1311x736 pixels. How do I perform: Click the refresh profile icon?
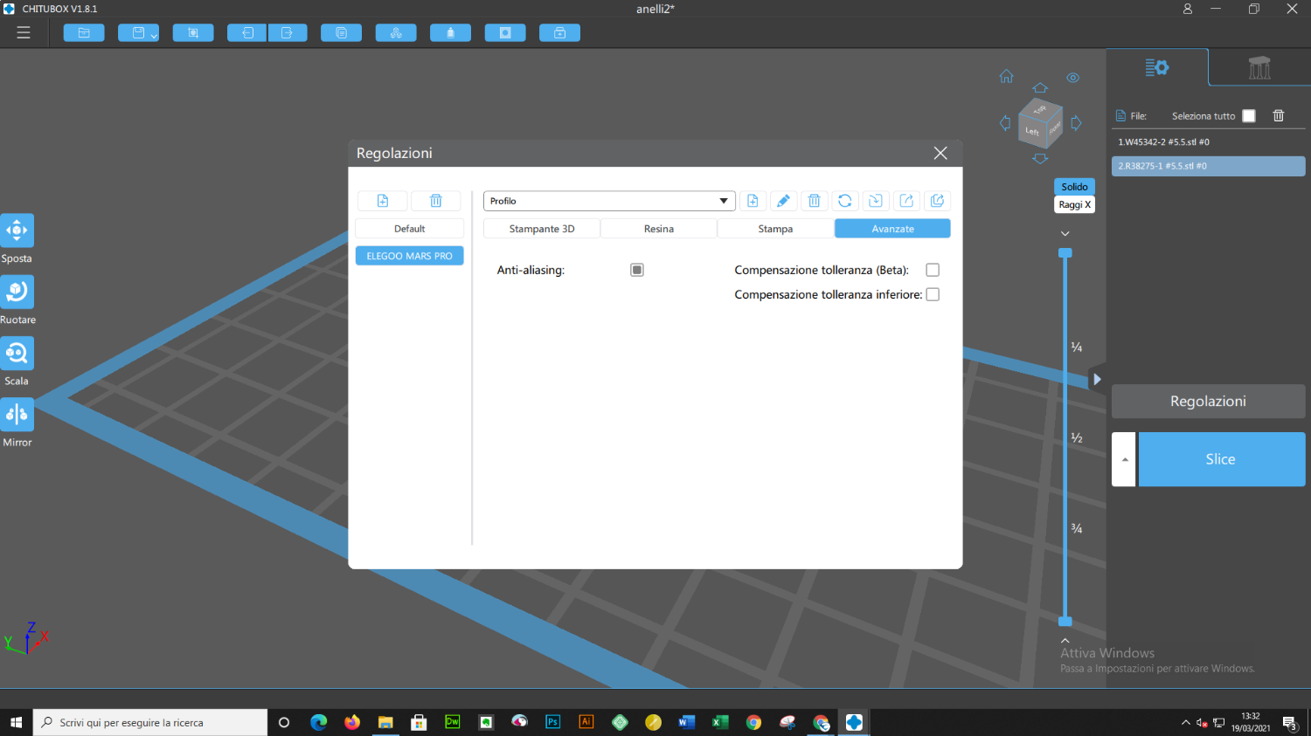(845, 201)
